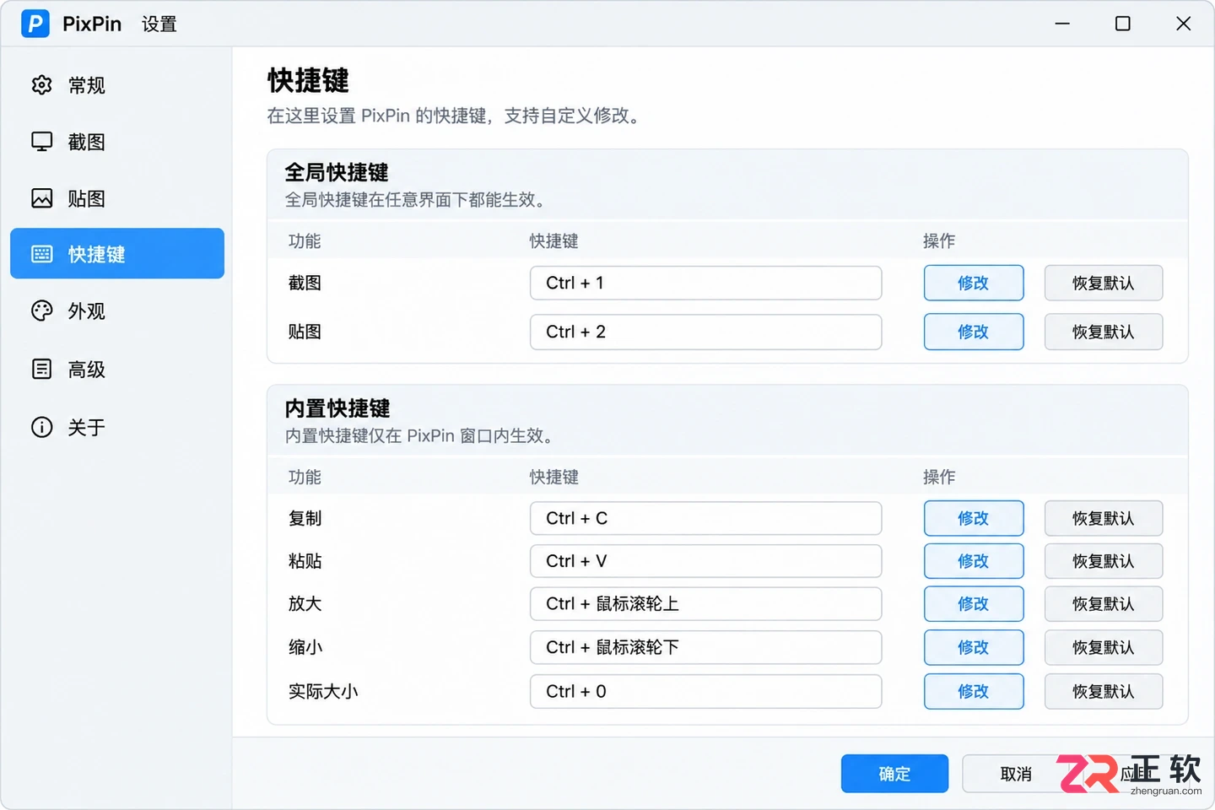Modify the 复制 shortcut
The width and height of the screenshot is (1215, 810).
point(974,518)
